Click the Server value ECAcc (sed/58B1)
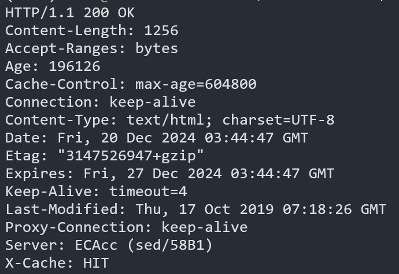399x274 pixels. [x=143, y=245]
